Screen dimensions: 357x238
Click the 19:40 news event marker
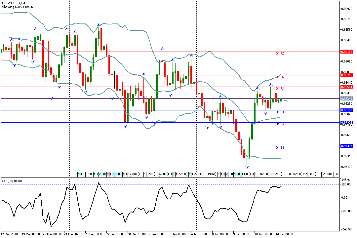pyautogui.click(x=211, y=174)
